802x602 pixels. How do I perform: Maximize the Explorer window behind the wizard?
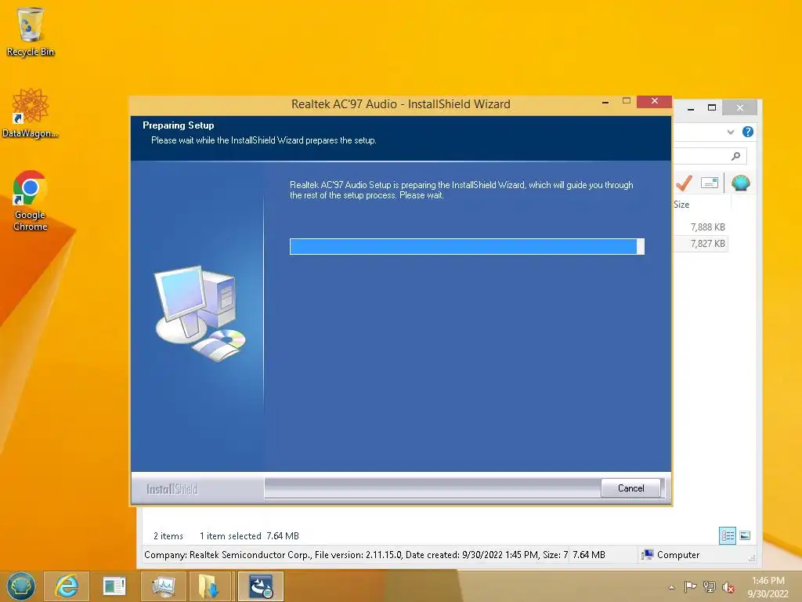711,107
